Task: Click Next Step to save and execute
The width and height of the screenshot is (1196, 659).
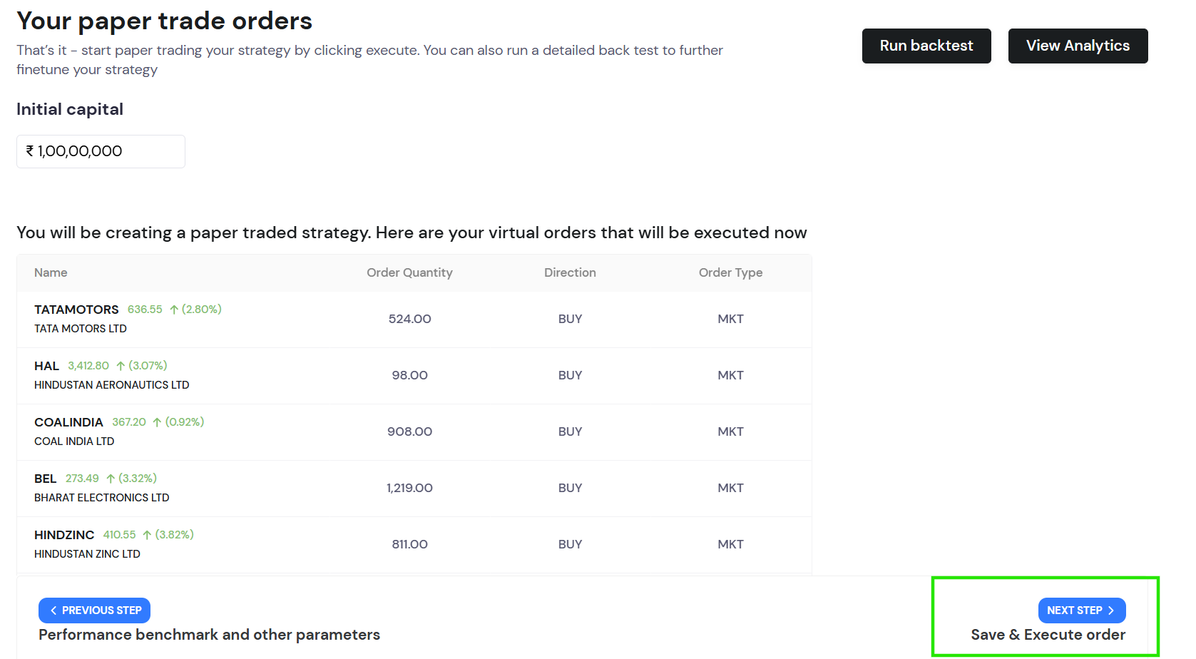Action: tap(1081, 610)
